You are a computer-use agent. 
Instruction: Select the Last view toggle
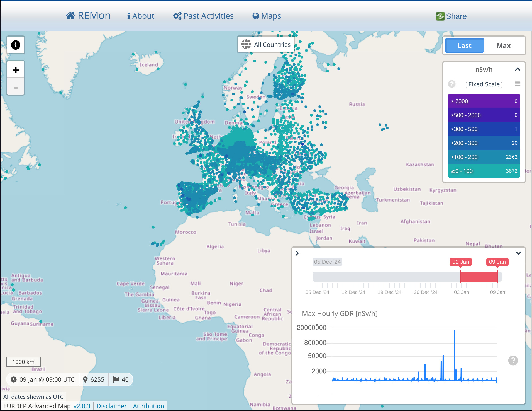pos(464,45)
